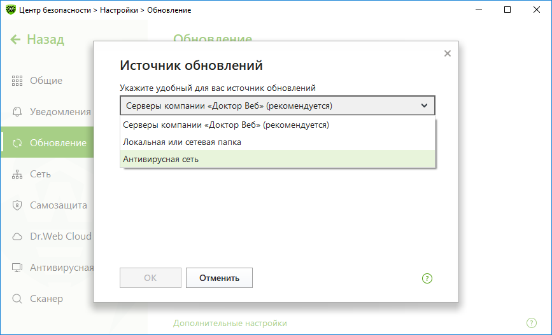
Task: Click the Dr.Web spider logo in title bar
Action: click(11, 10)
